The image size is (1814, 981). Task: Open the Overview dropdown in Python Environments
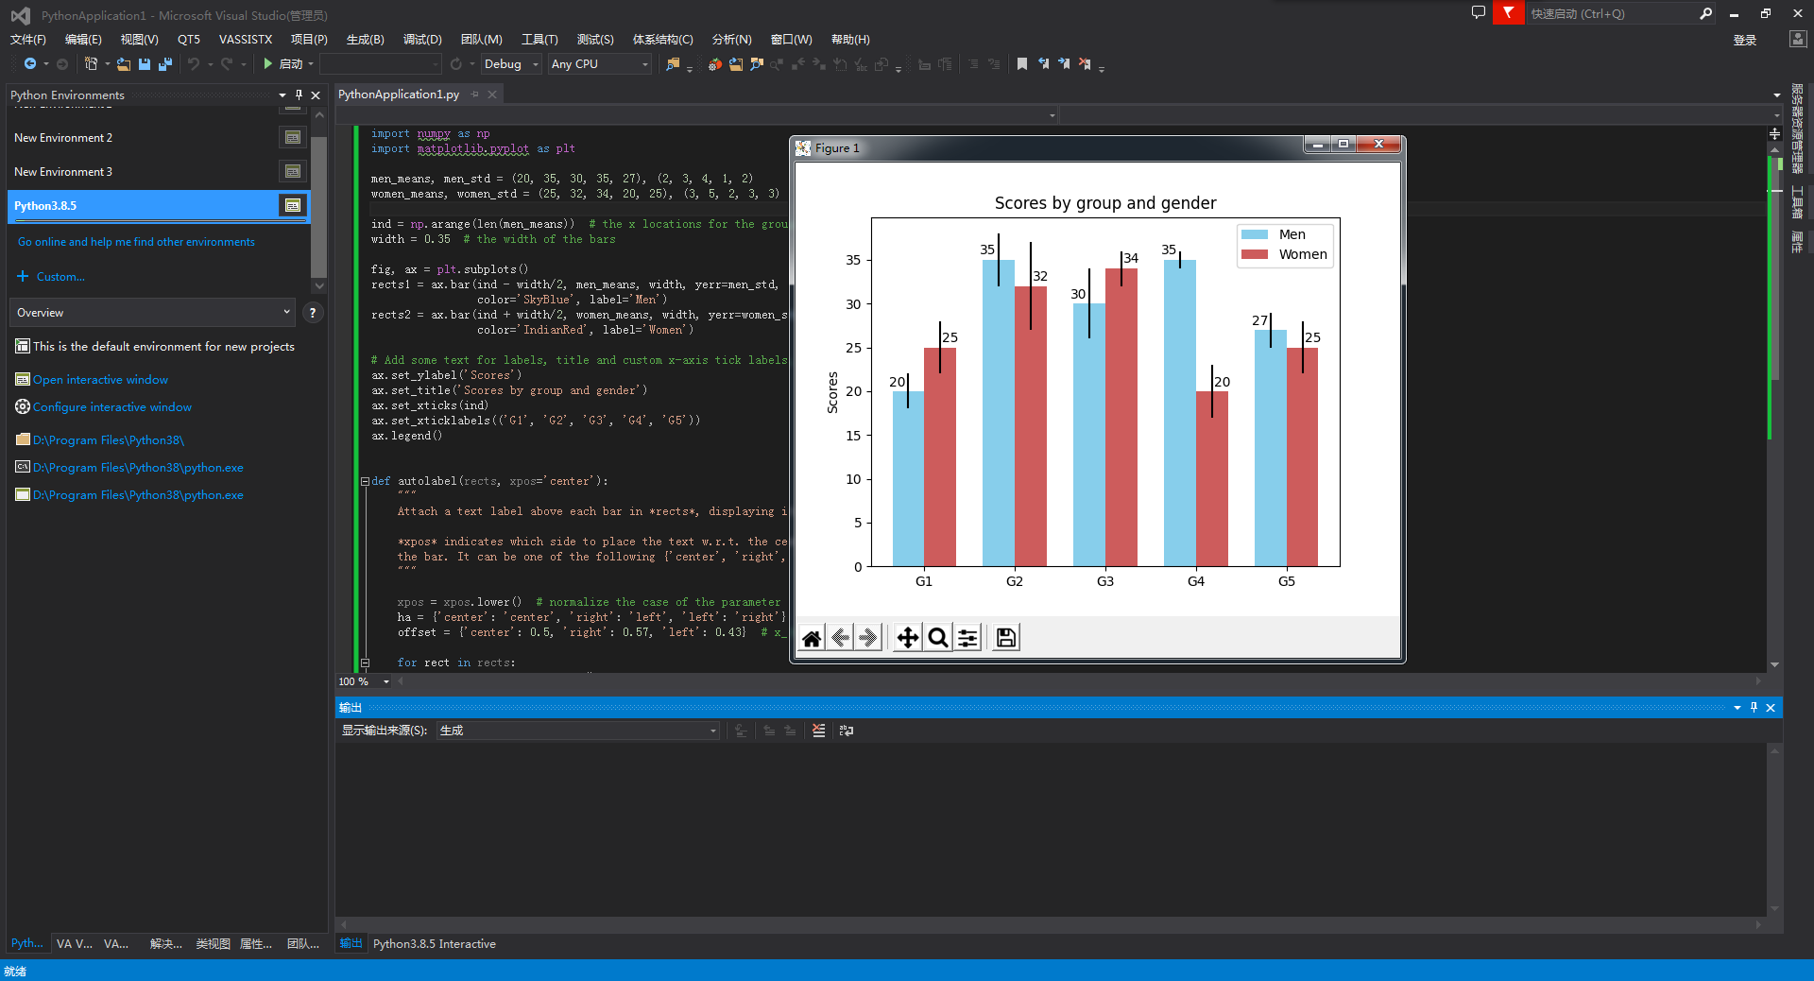point(151,312)
